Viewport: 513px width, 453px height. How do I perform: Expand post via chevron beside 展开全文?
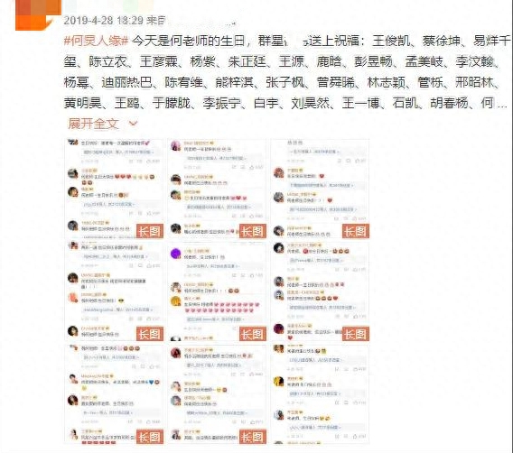pos(133,124)
